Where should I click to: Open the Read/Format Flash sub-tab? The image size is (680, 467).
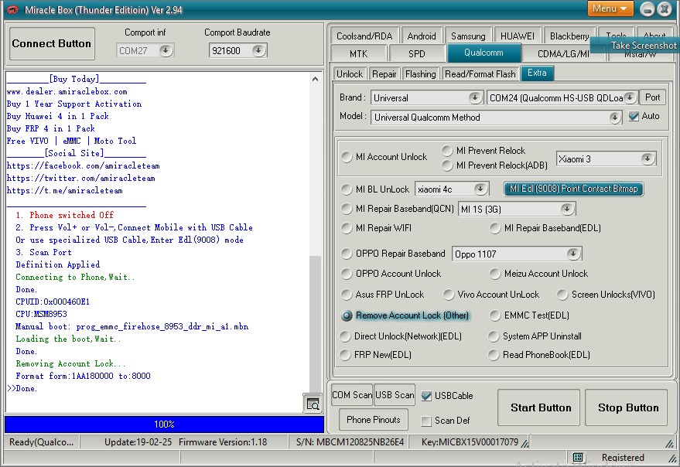pyautogui.click(x=480, y=74)
